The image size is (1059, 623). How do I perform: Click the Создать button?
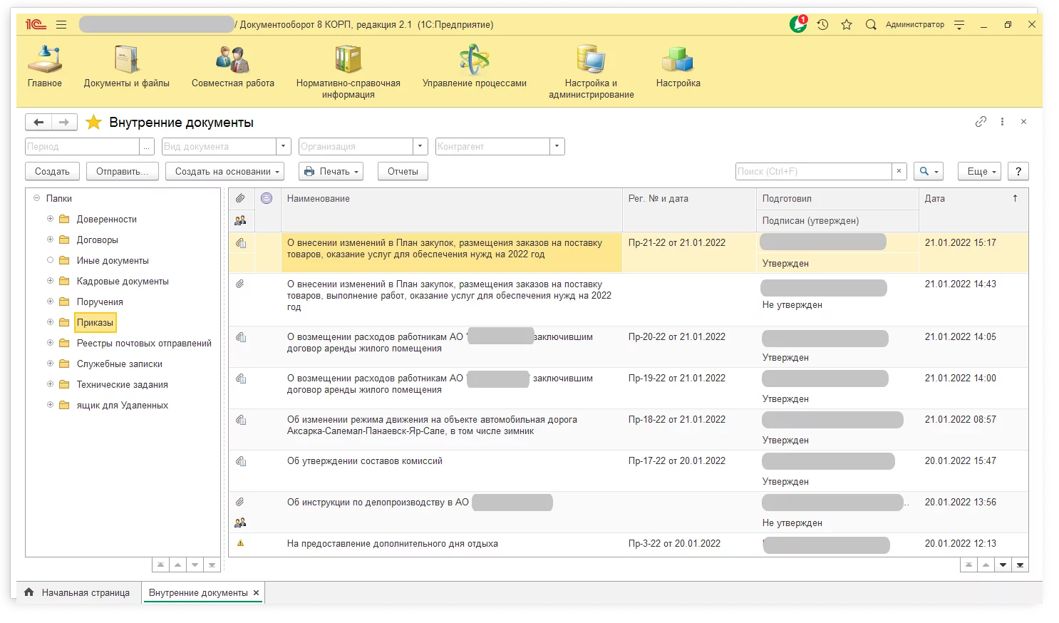click(52, 171)
